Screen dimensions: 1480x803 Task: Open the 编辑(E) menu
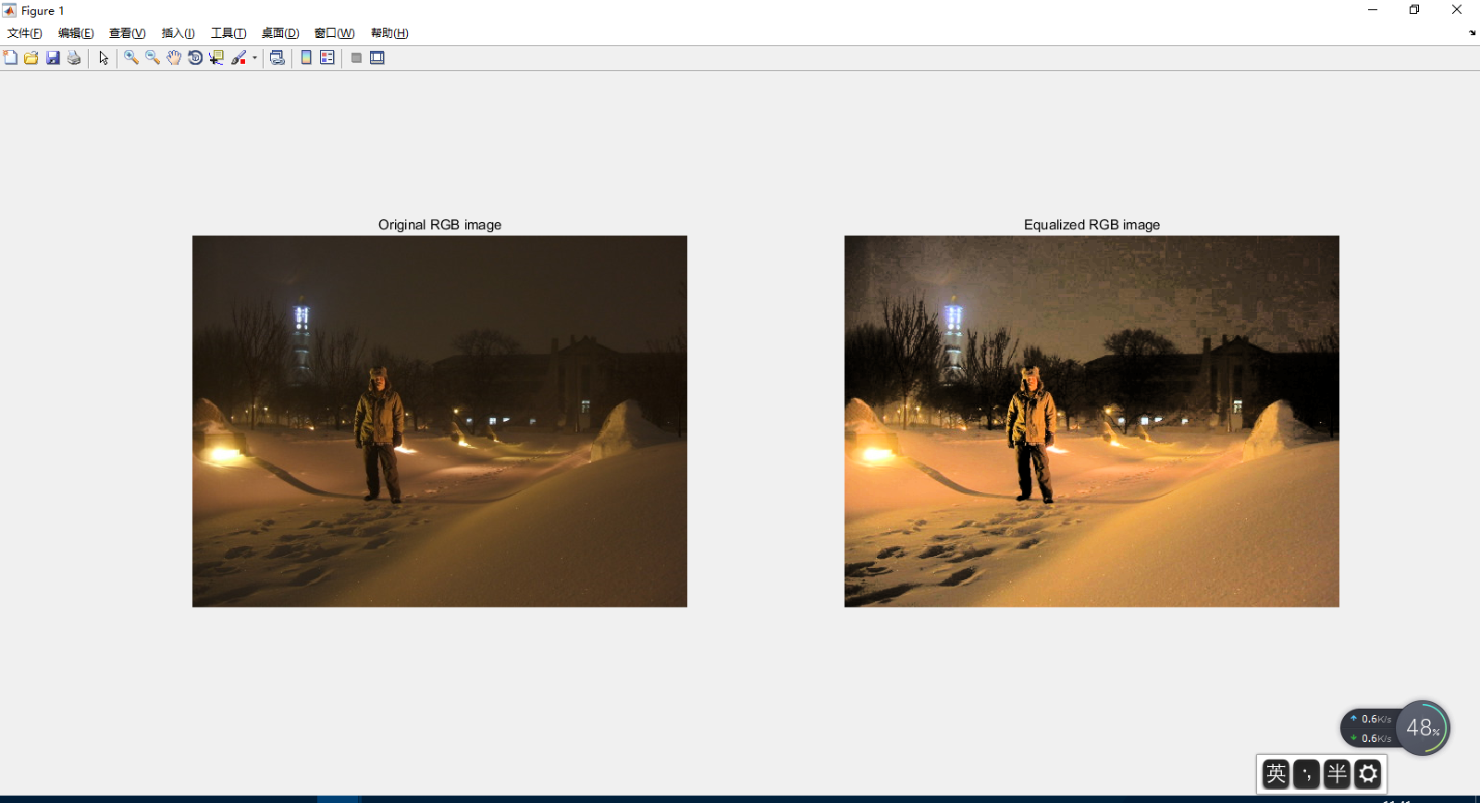pos(76,33)
